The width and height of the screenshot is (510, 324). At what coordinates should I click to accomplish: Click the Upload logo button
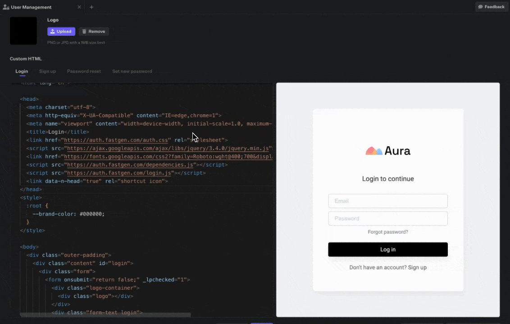coord(61,31)
